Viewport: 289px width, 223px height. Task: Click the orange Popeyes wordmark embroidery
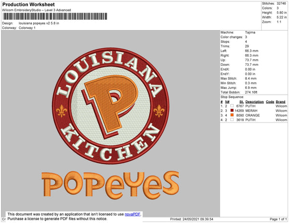[x=110, y=186]
